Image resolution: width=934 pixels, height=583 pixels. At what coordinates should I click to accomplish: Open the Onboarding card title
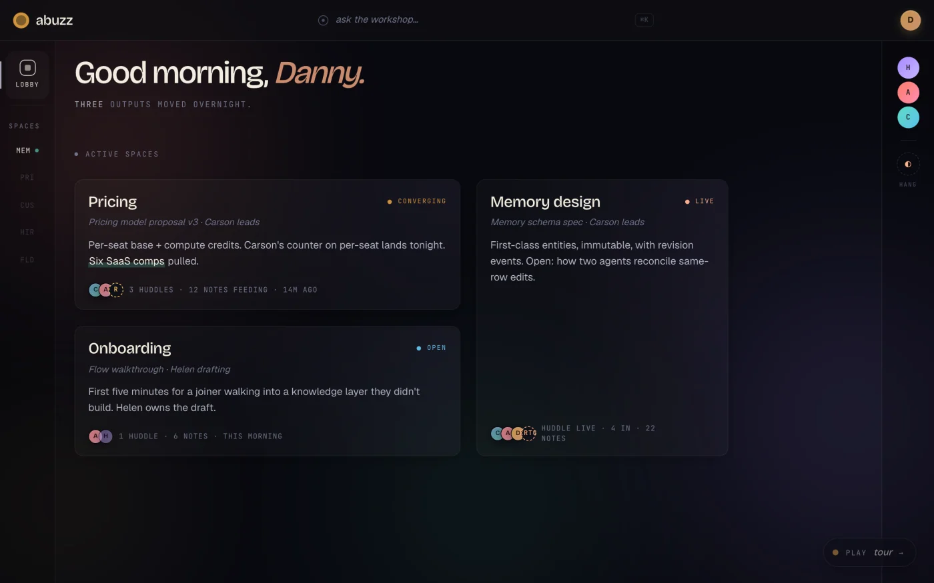129,348
